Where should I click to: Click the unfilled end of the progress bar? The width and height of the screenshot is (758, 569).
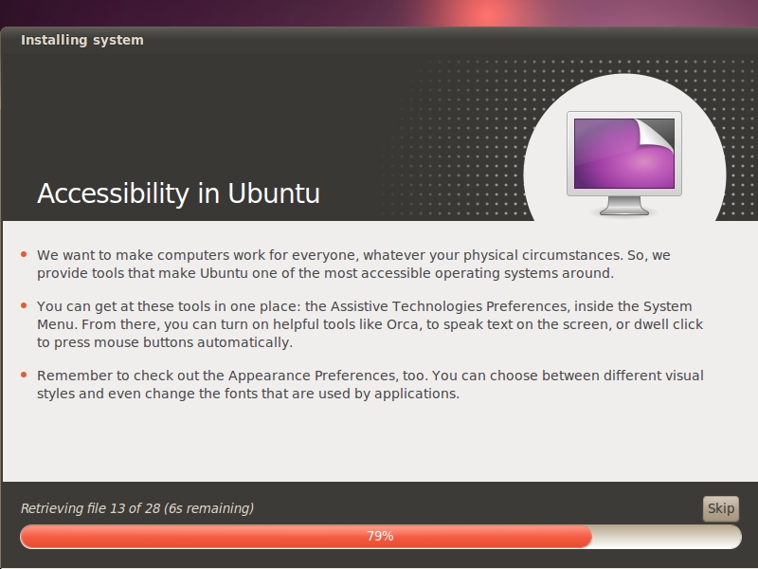point(667,537)
